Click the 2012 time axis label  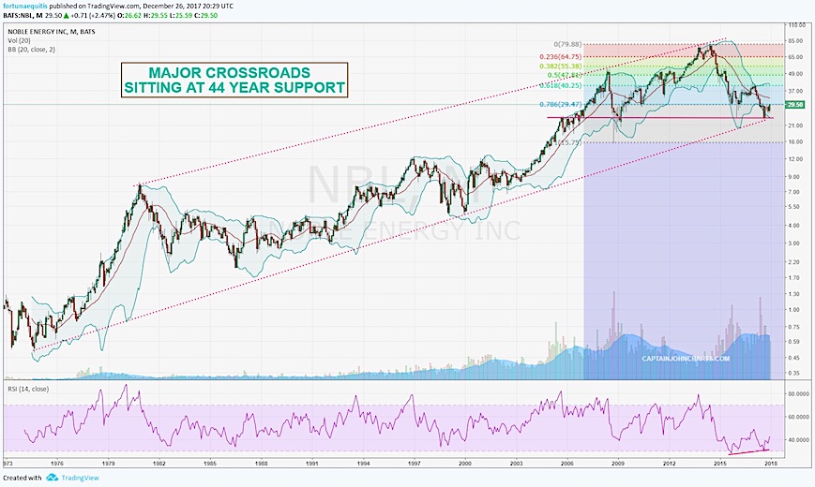(x=669, y=462)
